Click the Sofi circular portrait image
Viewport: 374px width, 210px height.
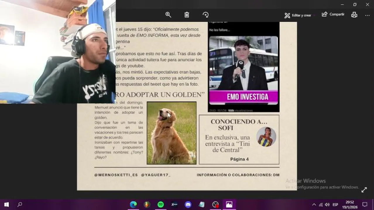(x=266, y=136)
